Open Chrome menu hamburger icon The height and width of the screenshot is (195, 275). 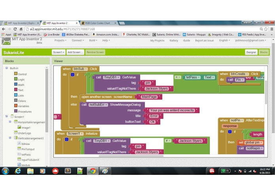pyautogui.click(x=272, y=29)
